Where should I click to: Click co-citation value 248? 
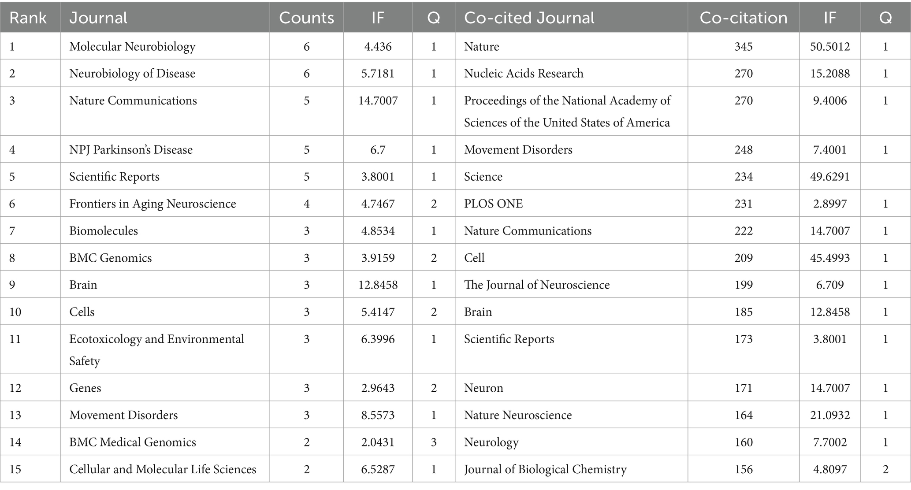(744, 150)
